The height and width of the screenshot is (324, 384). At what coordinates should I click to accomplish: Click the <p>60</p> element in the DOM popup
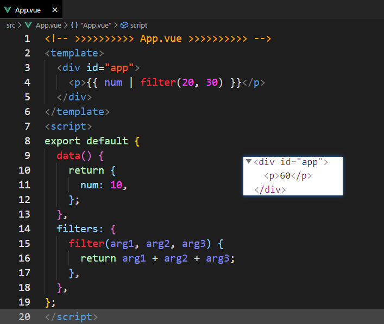(x=288, y=176)
